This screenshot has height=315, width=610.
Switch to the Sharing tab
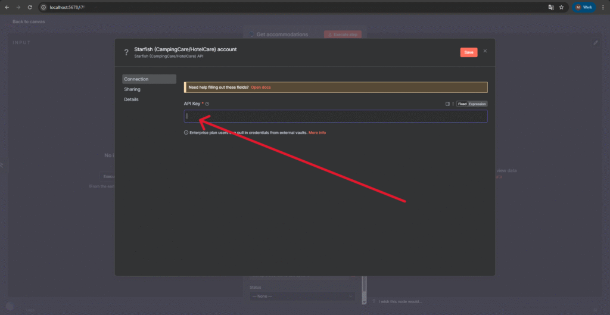(132, 89)
